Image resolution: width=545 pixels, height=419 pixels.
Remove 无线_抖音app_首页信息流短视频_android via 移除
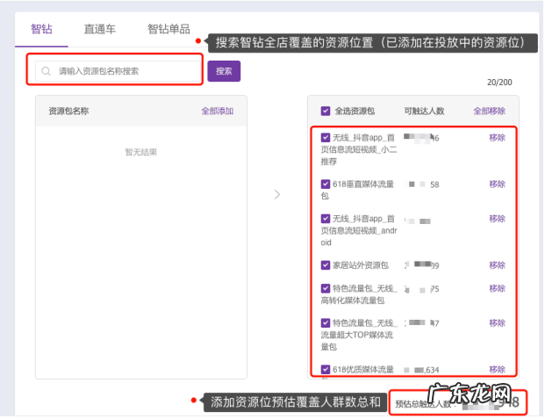pyautogui.click(x=497, y=219)
